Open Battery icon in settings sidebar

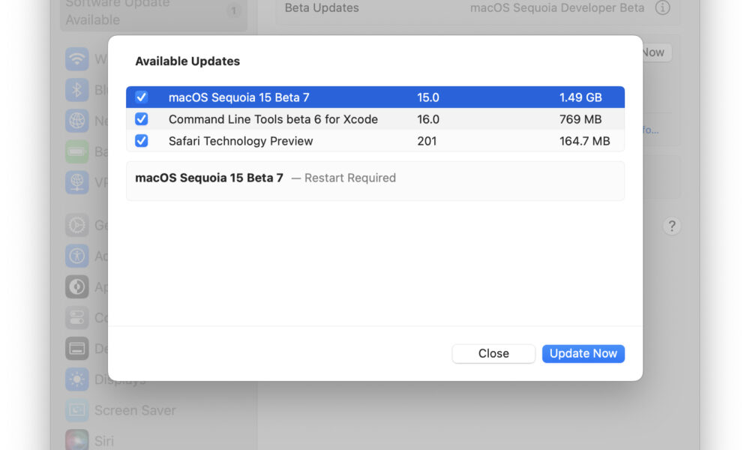coord(77,151)
